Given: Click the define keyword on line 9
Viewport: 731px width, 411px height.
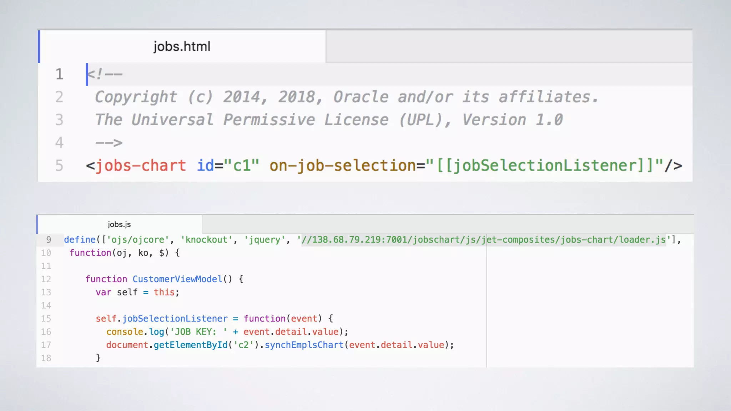Looking at the screenshot, I should 80,240.
